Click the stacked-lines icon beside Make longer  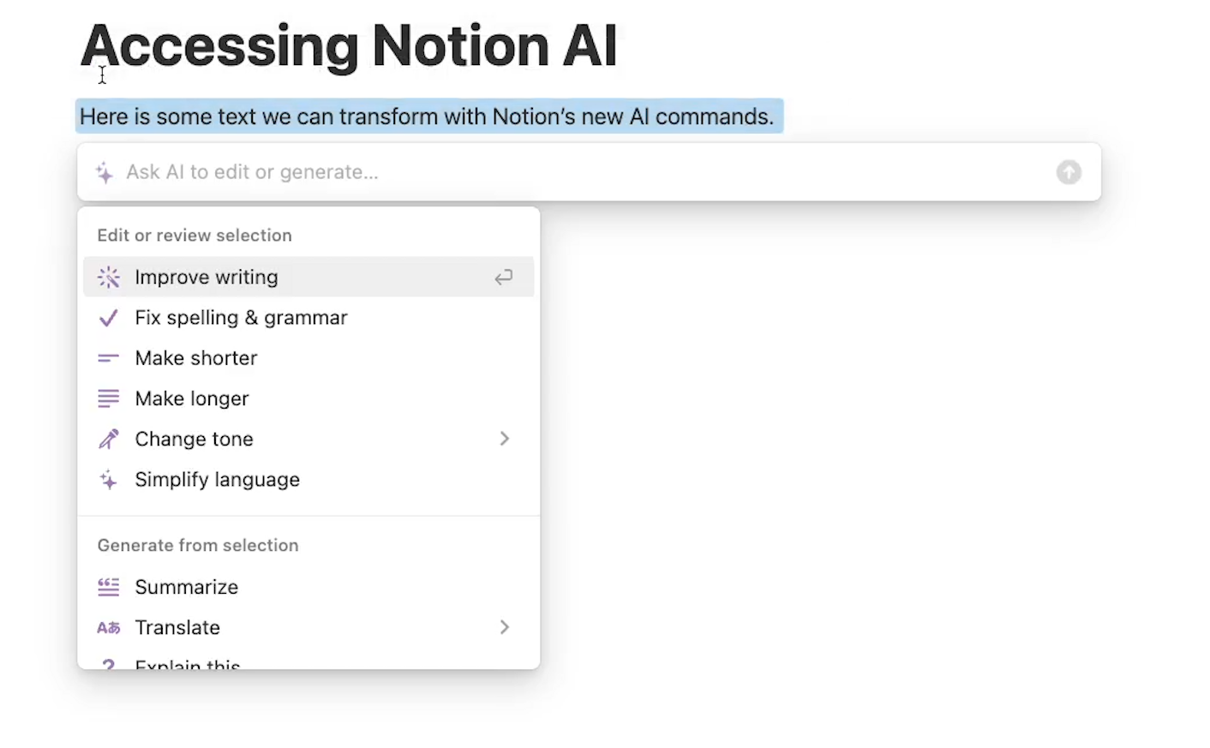tap(109, 398)
